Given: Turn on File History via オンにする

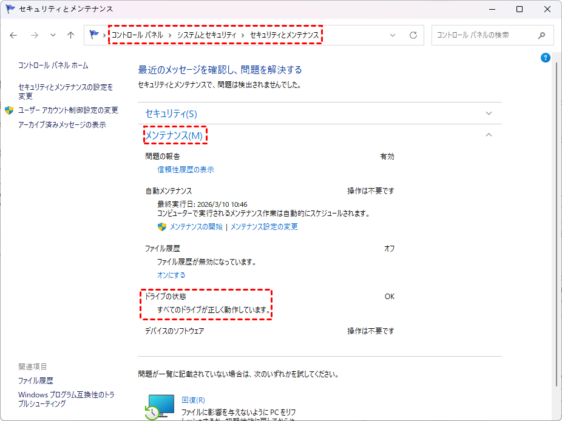Looking at the screenshot, I should (x=171, y=275).
